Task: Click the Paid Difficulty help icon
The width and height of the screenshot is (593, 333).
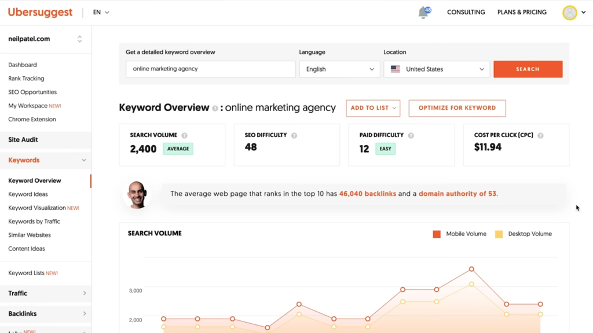Action: [x=411, y=136]
